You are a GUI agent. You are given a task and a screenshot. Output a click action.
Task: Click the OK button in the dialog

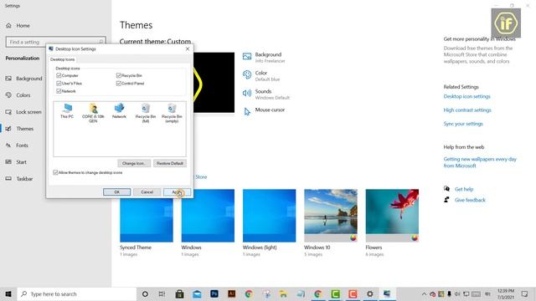pos(117,192)
